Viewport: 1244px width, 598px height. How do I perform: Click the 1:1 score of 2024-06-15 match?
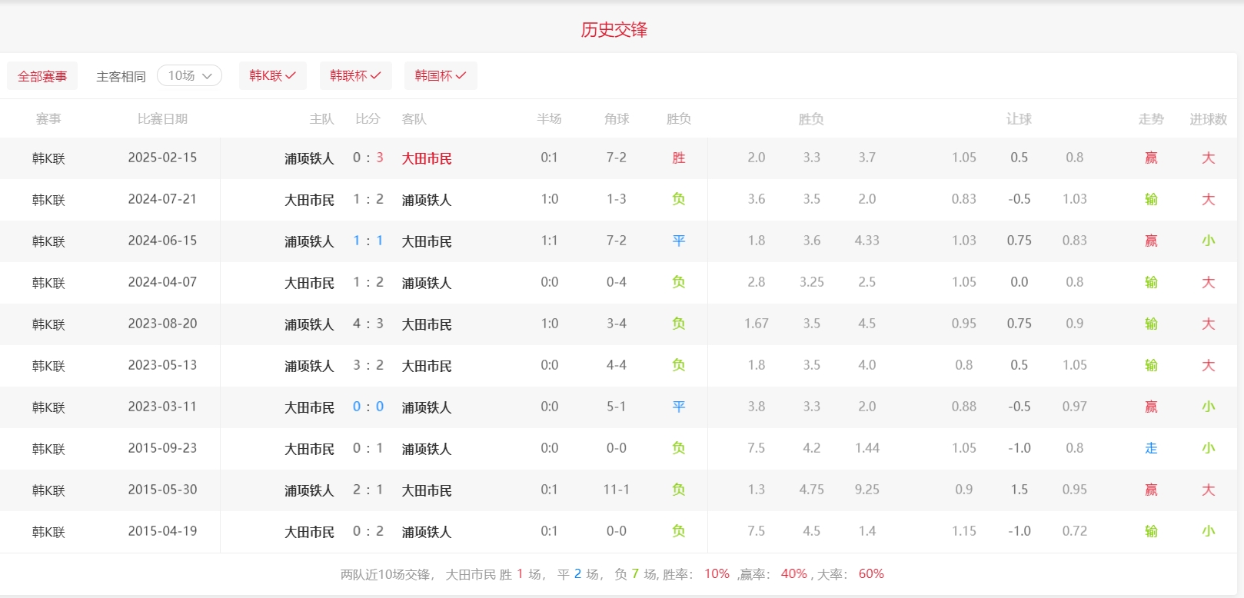pyautogui.click(x=368, y=241)
